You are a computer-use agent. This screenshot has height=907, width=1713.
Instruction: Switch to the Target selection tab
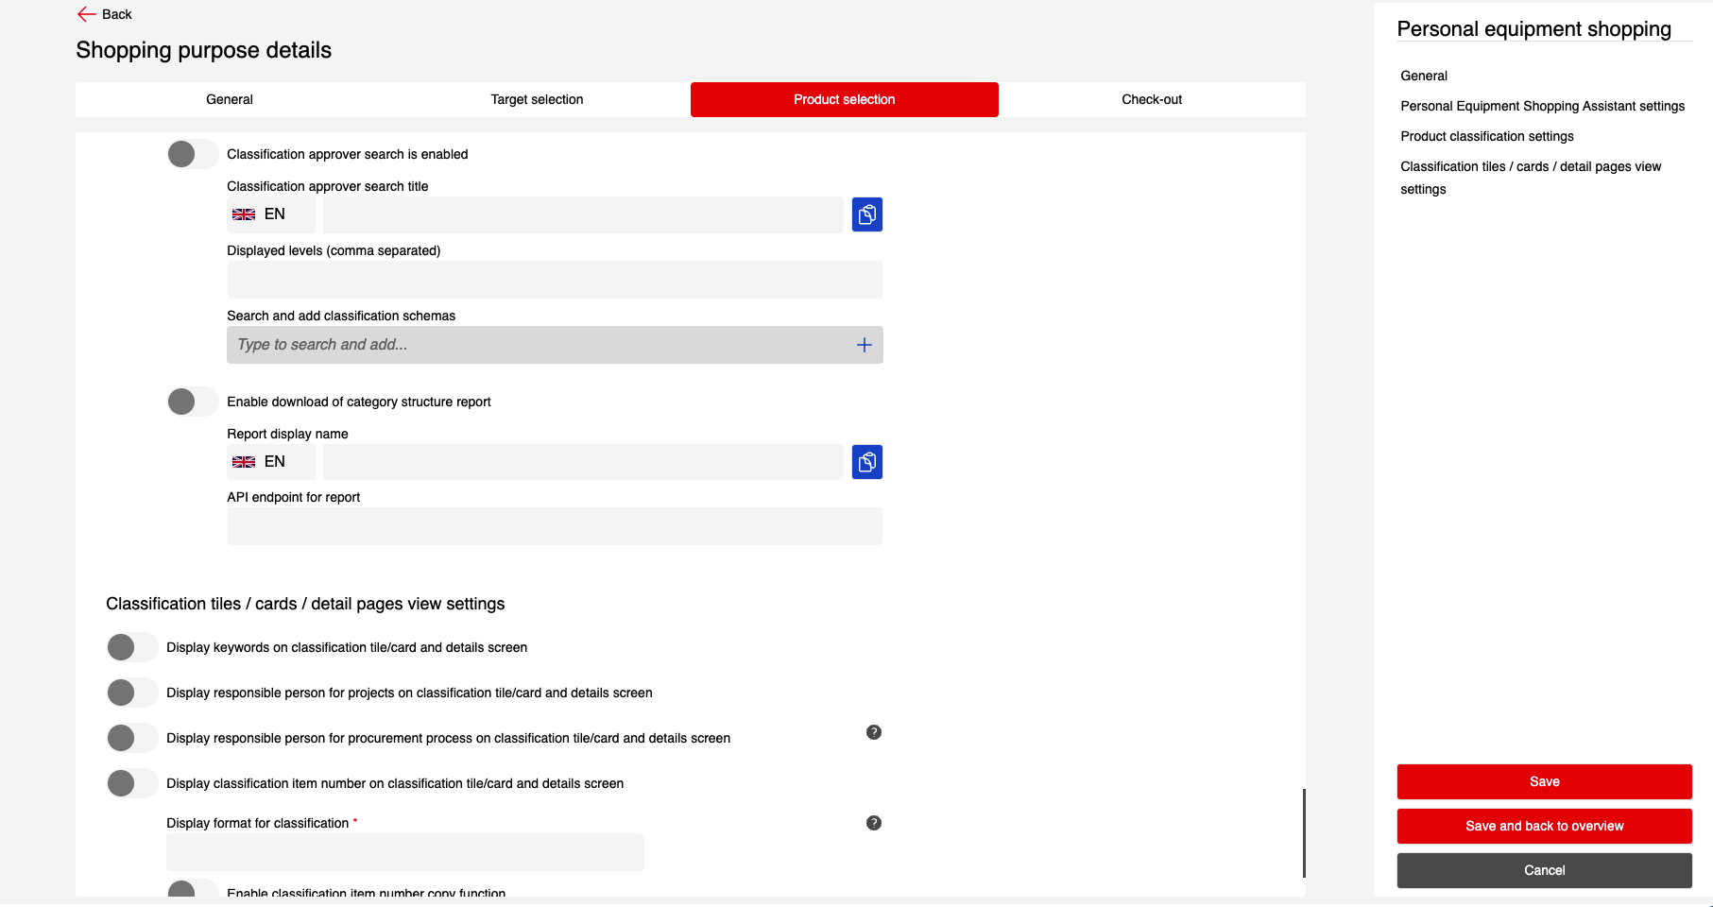[537, 99]
